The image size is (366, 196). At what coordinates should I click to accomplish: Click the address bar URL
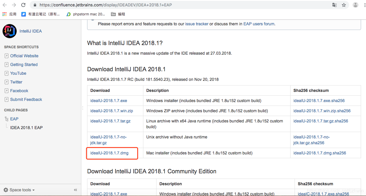105,5
